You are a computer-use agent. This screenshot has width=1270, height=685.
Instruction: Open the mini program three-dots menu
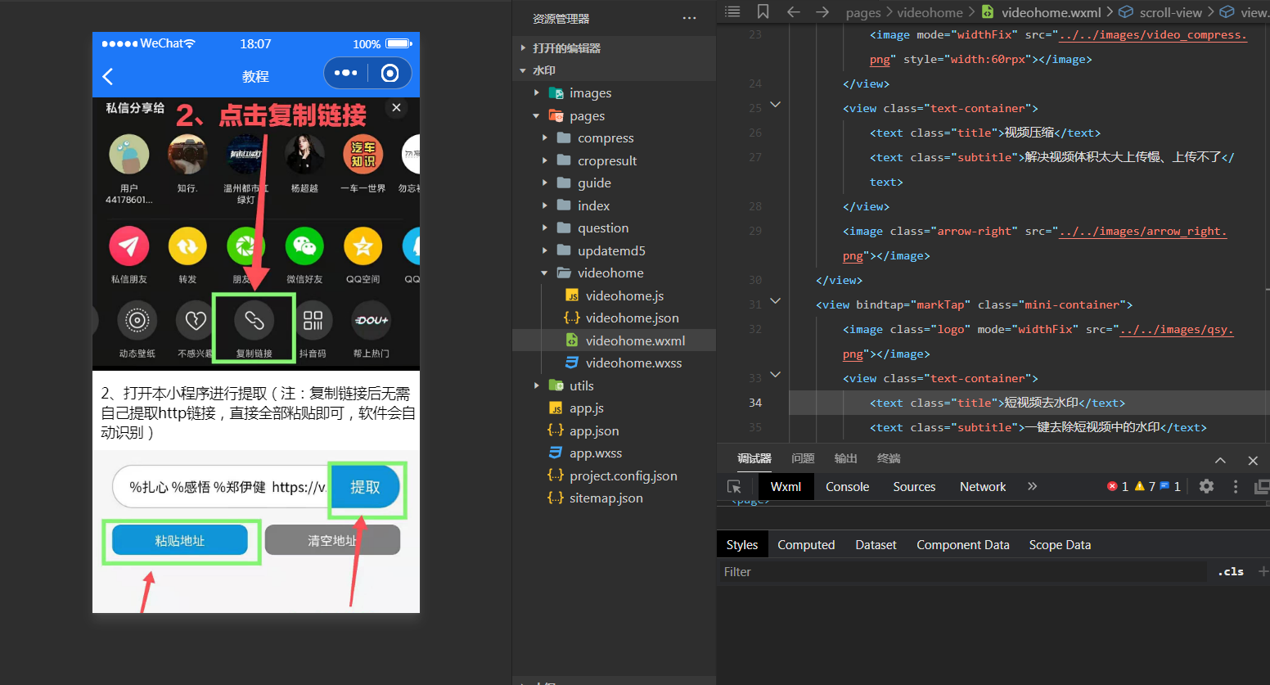345,73
